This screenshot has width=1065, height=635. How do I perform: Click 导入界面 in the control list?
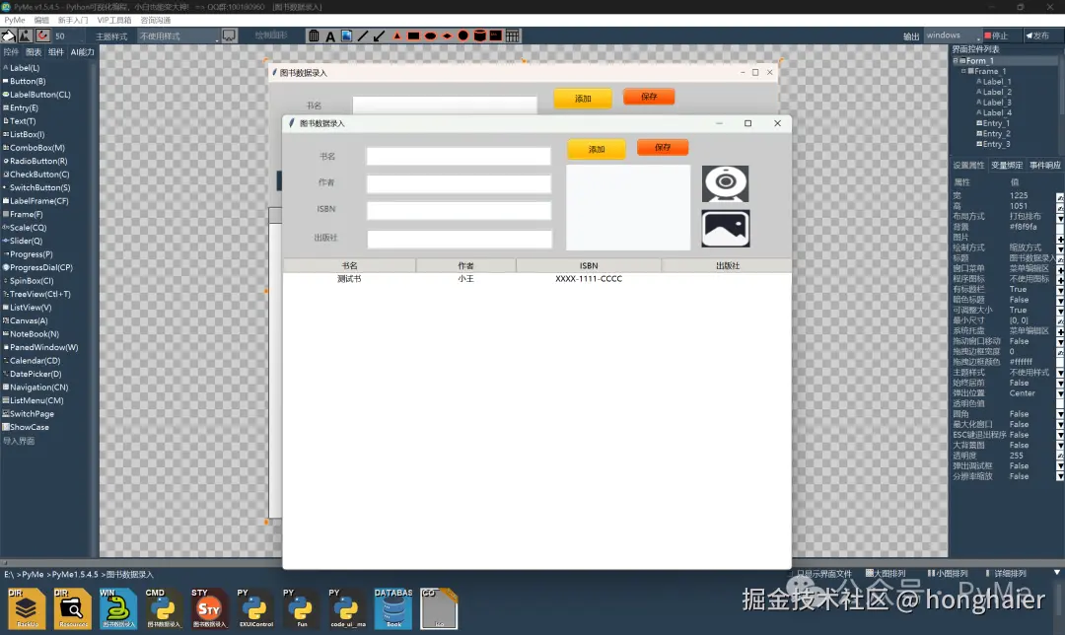(19, 441)
